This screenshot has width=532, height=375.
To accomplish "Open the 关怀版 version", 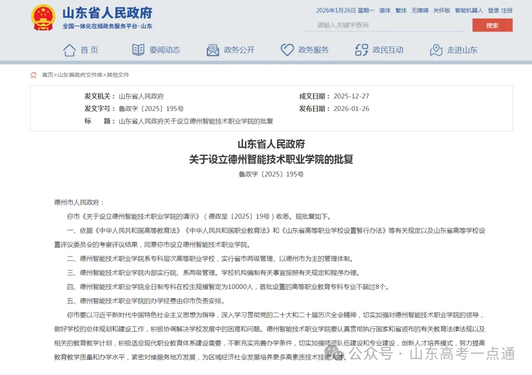I will click(441, 10).
